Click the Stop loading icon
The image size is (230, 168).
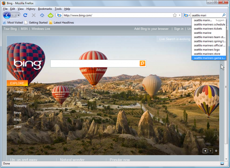pyautogui.click(x=33, y=15)
